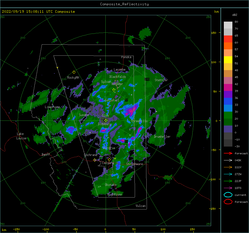
Task: Click the Stettler town label
Action: coord(161,80)
